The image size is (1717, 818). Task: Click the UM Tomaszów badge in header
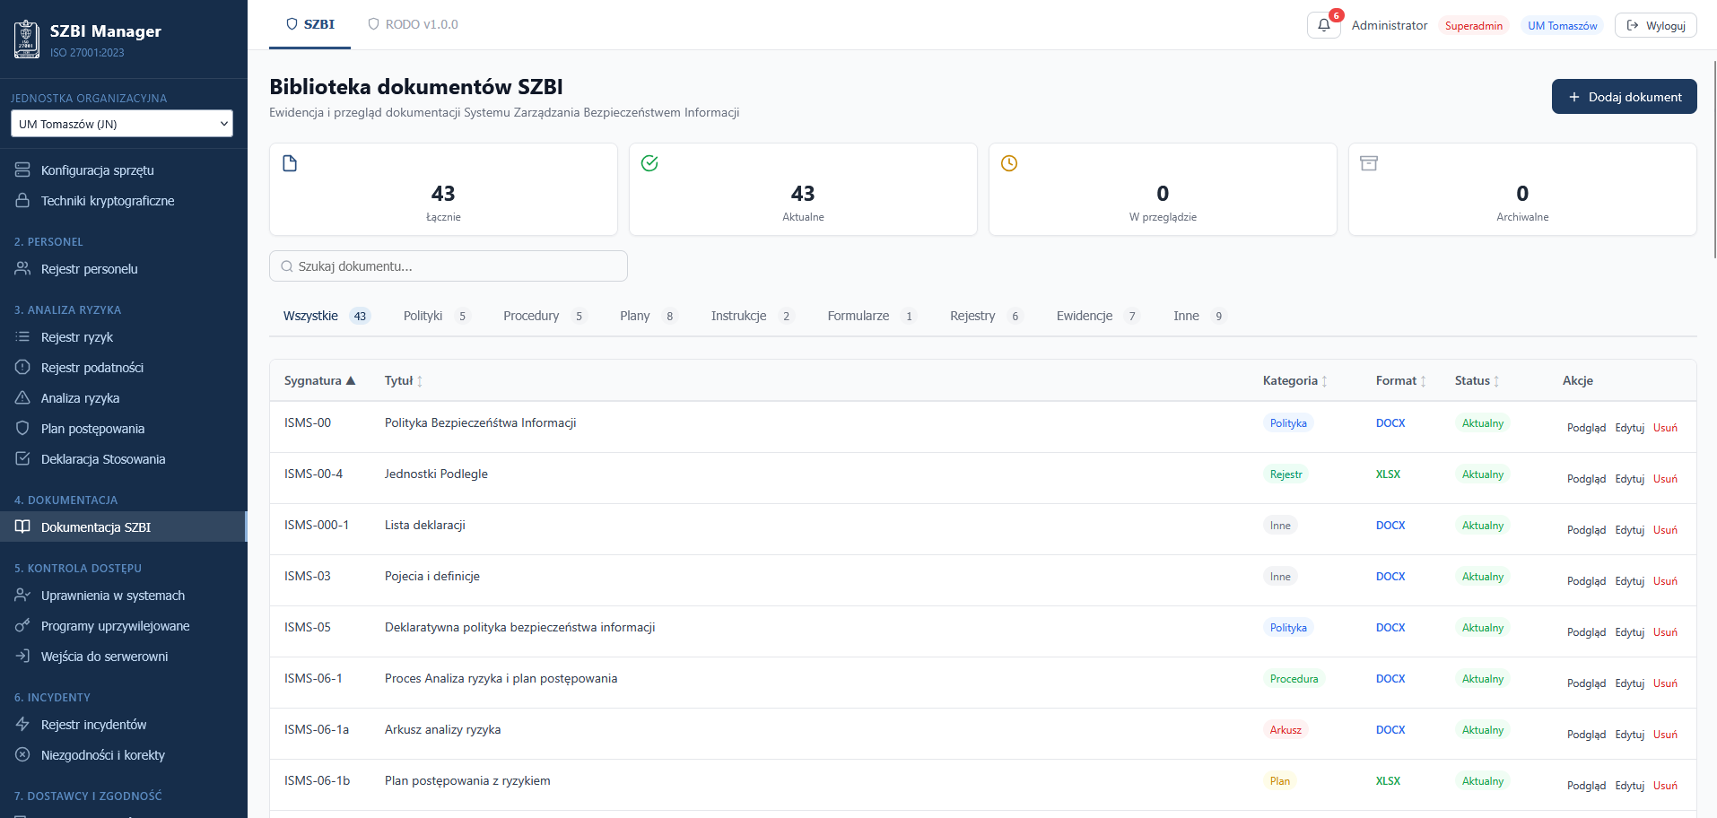tap(1562, 26)
